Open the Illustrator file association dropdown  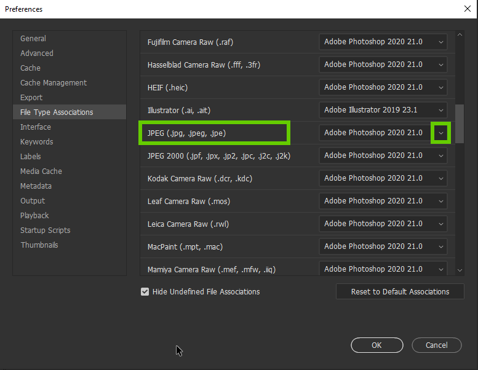tap(383, 110)
